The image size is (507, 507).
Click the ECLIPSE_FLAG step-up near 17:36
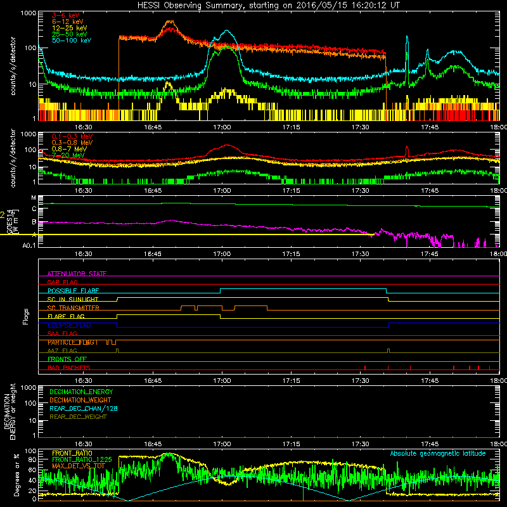click(x=389, y=325)
